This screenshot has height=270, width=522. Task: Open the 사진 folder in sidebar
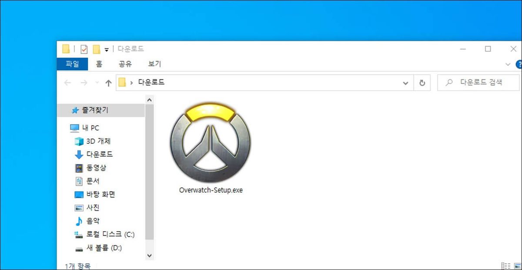pyautogui.click(x=87, y=208)
